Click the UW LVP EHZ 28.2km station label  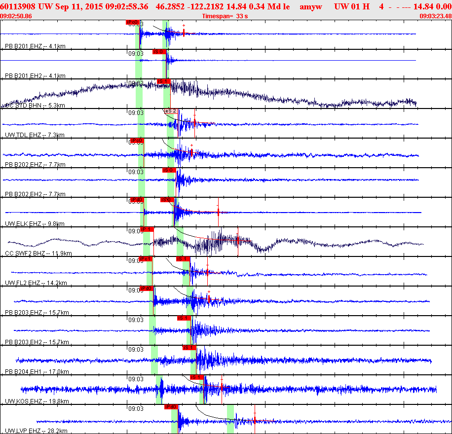[37, 431]
